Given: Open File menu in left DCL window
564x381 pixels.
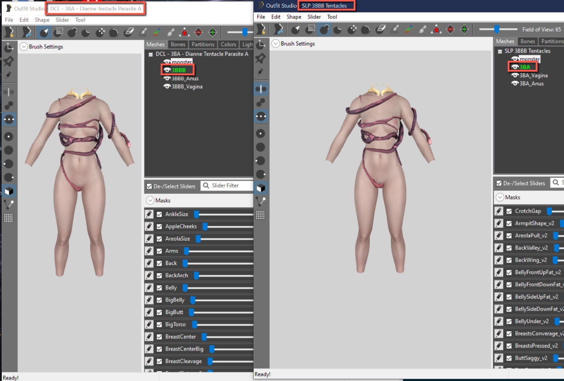Looking at the screenshot, I should click(9, 20).
